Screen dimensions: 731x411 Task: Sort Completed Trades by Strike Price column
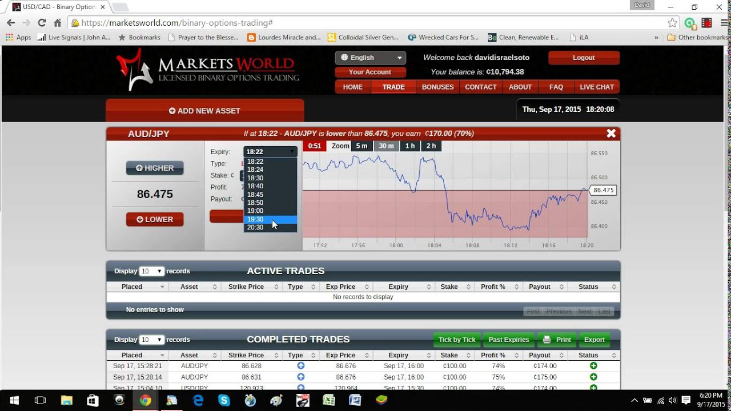click(252, 356)
